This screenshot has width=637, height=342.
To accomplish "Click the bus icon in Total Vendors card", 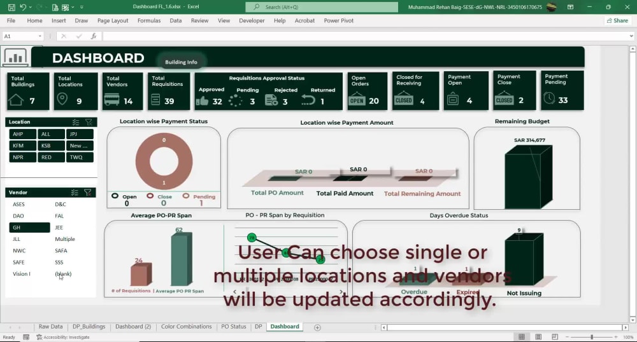I will click(x=111, y=99).
